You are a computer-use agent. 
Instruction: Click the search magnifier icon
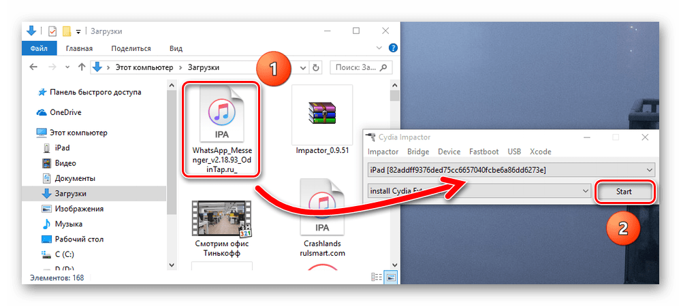(383, 67)
